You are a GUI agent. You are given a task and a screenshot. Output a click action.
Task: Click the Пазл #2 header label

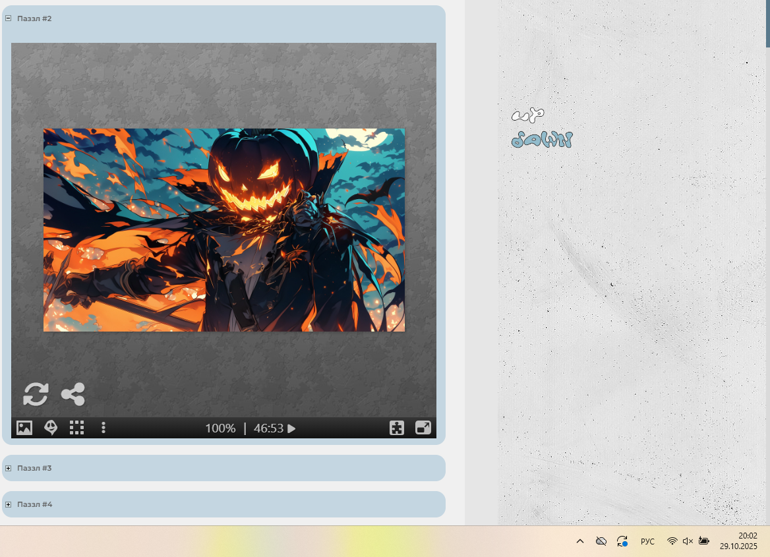tap(34, 18)
